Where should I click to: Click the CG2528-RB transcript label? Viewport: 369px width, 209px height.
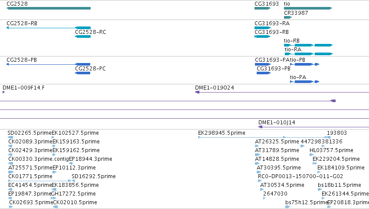(22, 23)
